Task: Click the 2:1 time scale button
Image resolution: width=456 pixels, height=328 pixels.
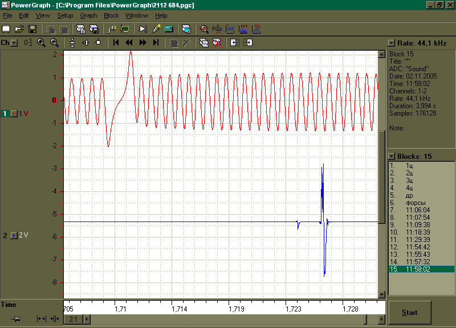Action: click(x=74, y=319)
